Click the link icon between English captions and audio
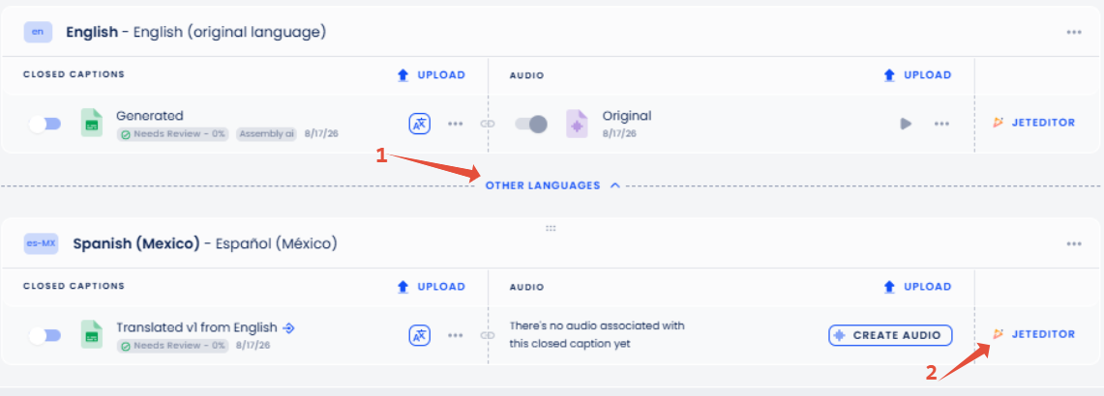 point(488,124)
